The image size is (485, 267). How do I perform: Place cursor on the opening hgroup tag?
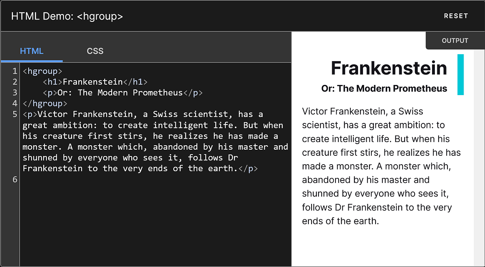[42, 71]
